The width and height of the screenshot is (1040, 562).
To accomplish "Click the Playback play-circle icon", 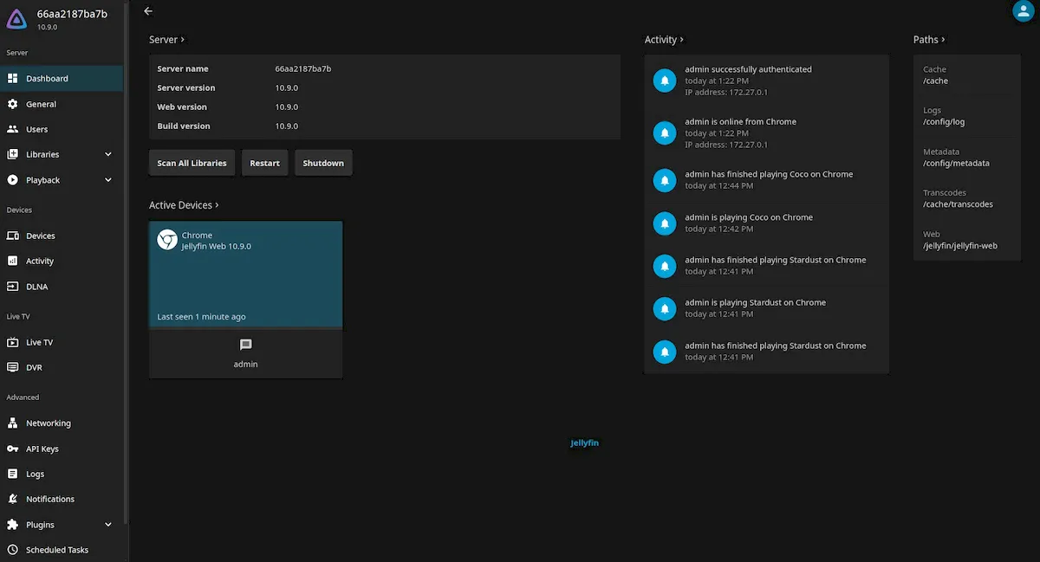I will tap(12, 180).
